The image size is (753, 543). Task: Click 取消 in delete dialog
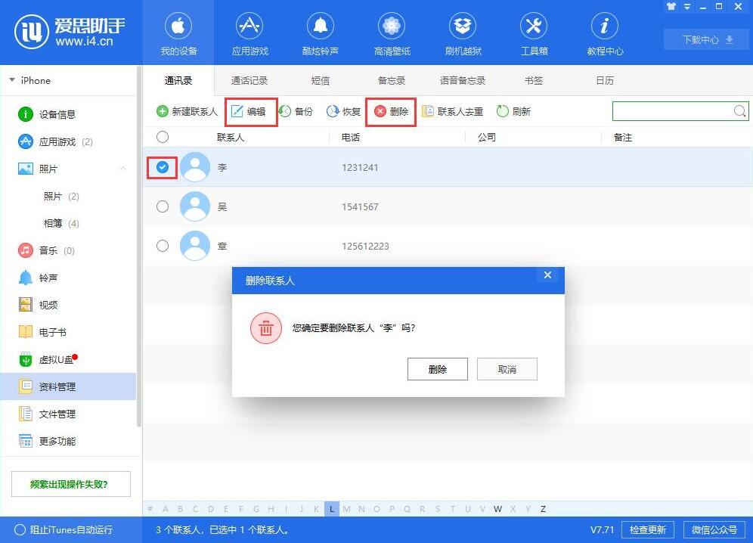tap(507, 369)
